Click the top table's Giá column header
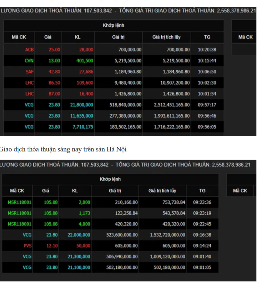 tap(48, 37)
